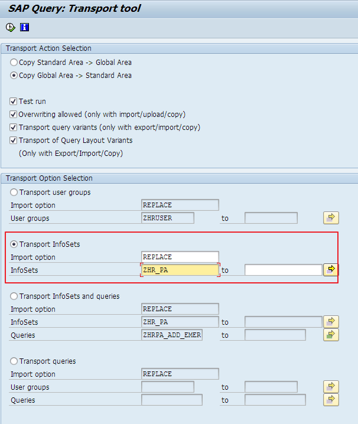Screen dimensions: 358x424
Task: Choose Transport InfoSets and queries option
Action: (14, 296)
